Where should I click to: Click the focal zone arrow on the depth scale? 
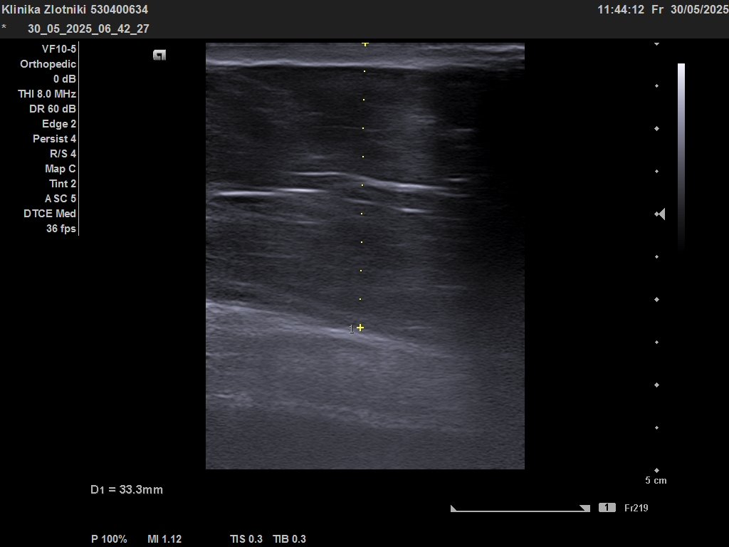(x=660, y=214)
